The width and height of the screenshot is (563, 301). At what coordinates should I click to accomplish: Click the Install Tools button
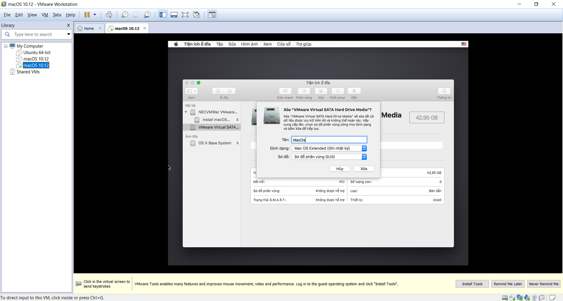472,284
